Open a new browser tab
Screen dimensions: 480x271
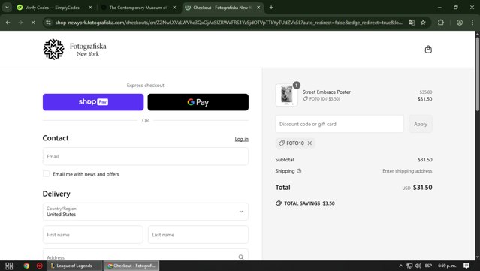coord(271,8)
